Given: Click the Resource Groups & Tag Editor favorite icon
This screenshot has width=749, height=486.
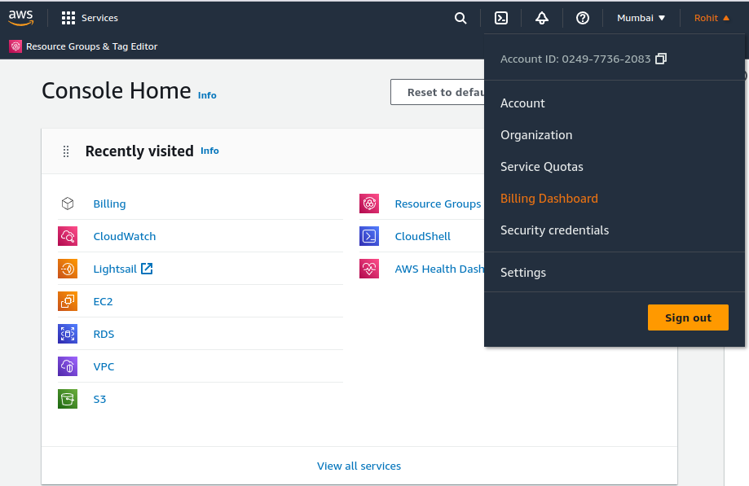Looking at the screenshot, I should point(15,46).
